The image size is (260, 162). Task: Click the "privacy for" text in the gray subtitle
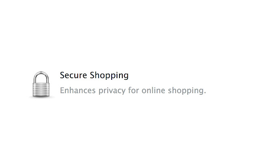[119, 90]
